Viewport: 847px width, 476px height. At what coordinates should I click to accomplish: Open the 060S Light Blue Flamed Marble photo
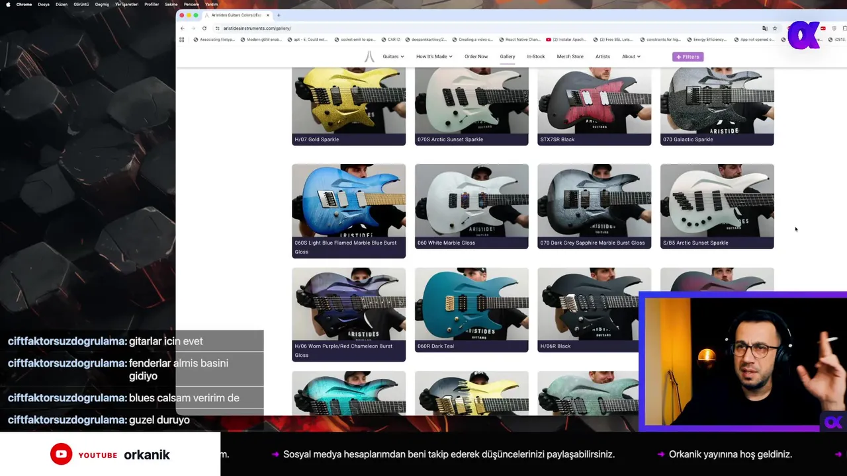pyautogui.click(x=349, y=200)
